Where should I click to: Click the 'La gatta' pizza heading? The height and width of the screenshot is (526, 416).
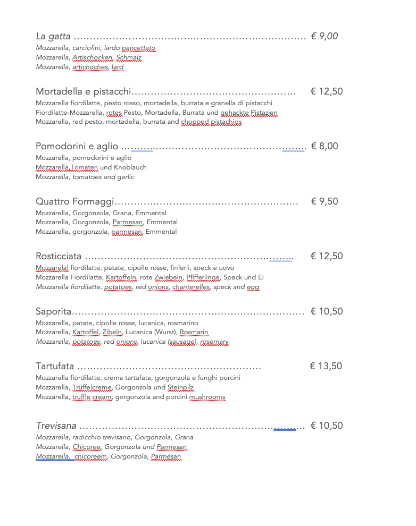pos(53,36)
